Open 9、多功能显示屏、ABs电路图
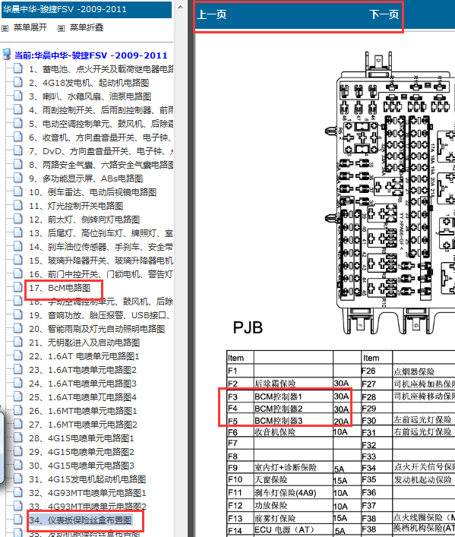 (x=86, y=178)
